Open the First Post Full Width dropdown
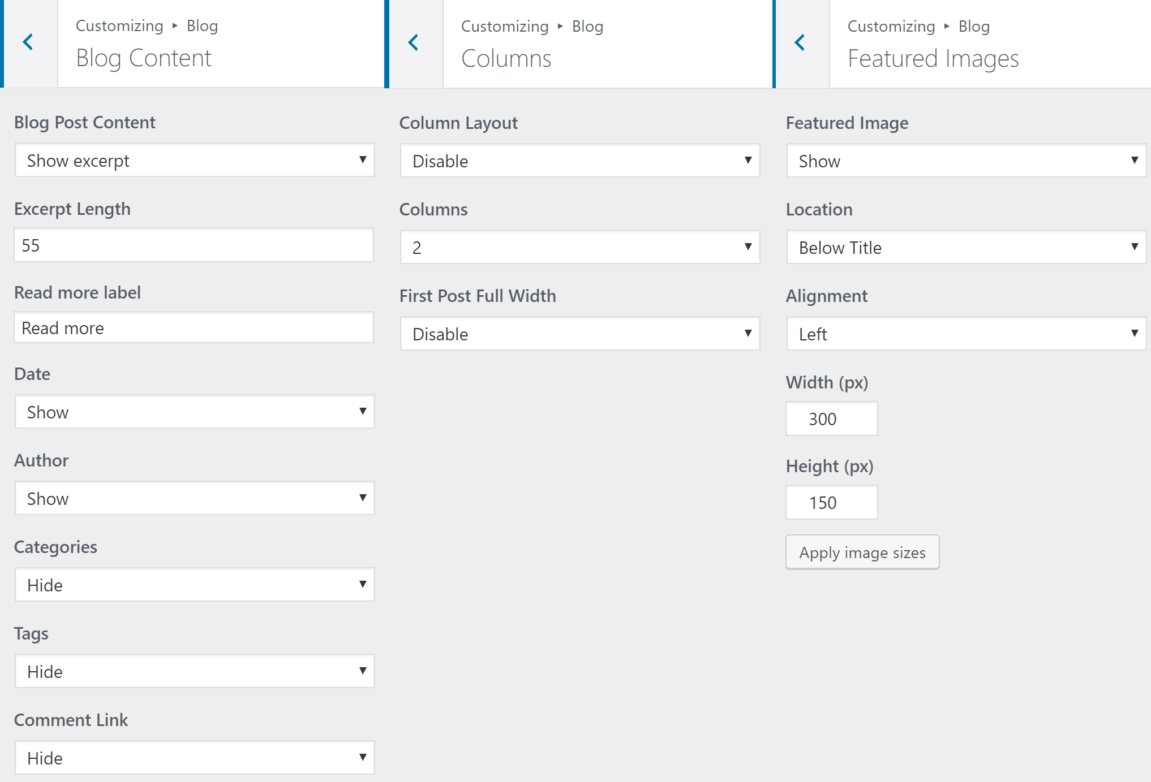The height and width of the screenshot is (782, 1151). point(579,334)
